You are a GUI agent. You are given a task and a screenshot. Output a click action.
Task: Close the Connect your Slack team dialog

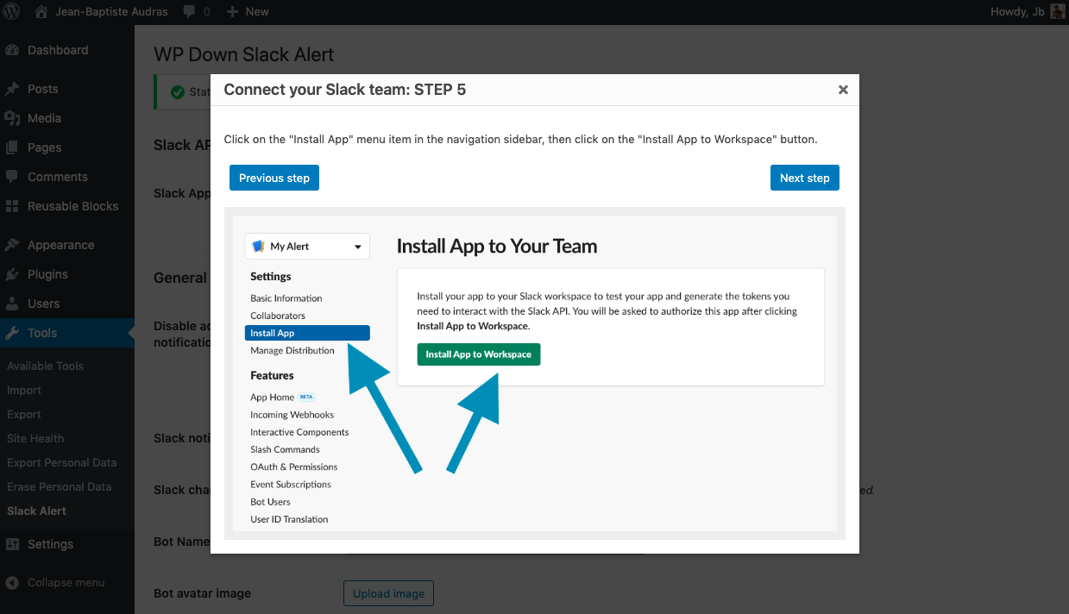pyautogui.click(x=843, y=90)
